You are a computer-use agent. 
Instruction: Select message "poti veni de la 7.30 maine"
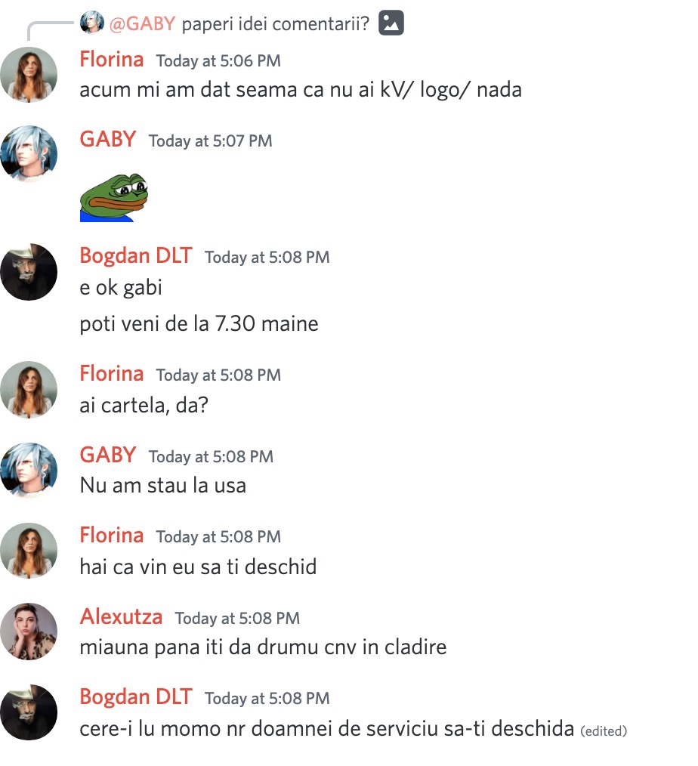click(x=199, y=324)
